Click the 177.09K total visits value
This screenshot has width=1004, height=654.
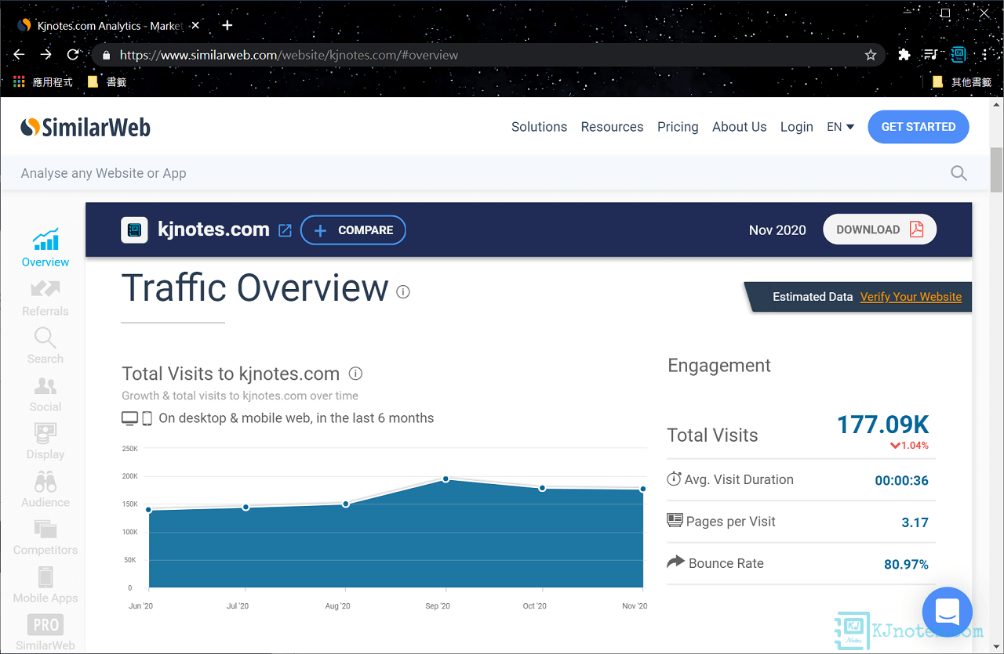[882, 425]
